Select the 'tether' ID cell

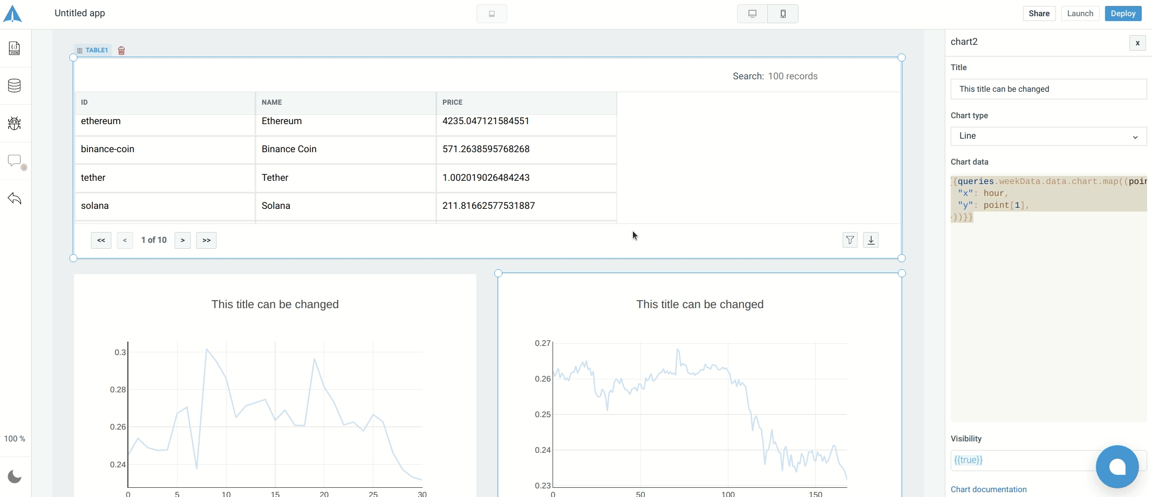pos(165,178)
